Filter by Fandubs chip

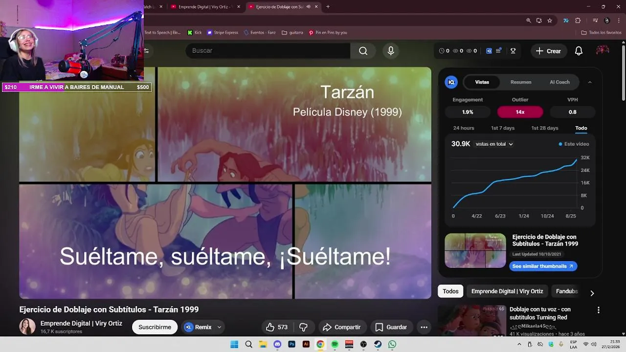tap(567, 291)
